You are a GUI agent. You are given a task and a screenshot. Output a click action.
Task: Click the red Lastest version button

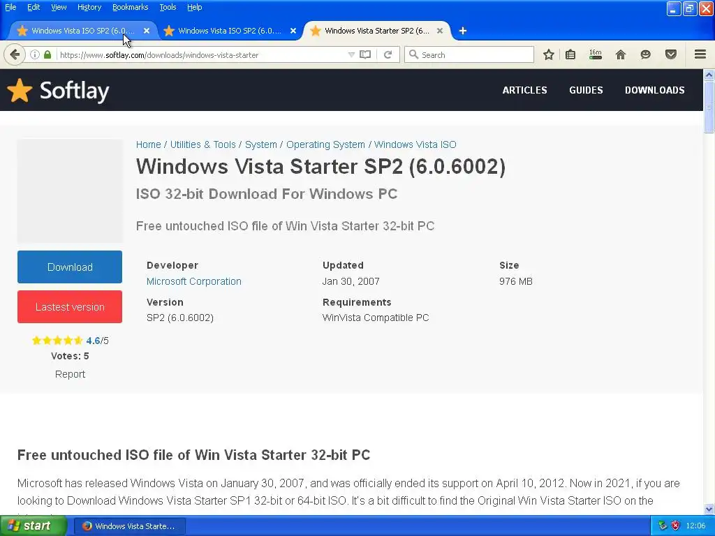coord(70,307)
